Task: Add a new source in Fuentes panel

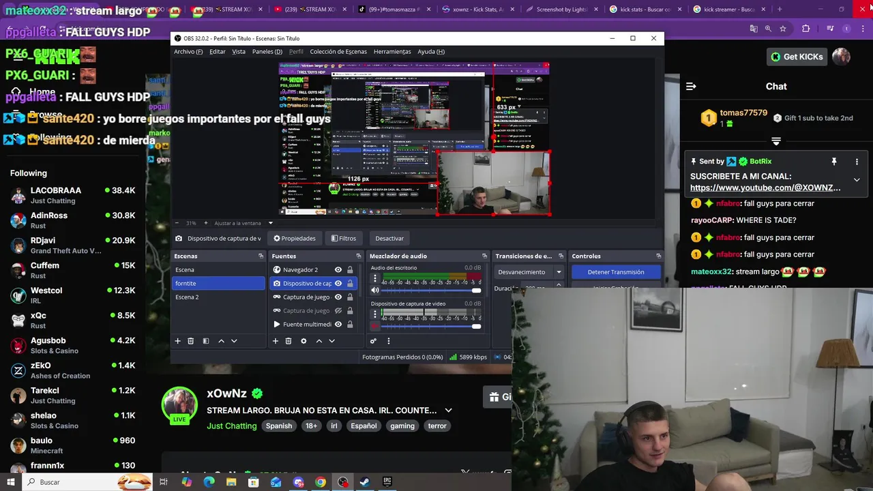Action: point(276,341)
